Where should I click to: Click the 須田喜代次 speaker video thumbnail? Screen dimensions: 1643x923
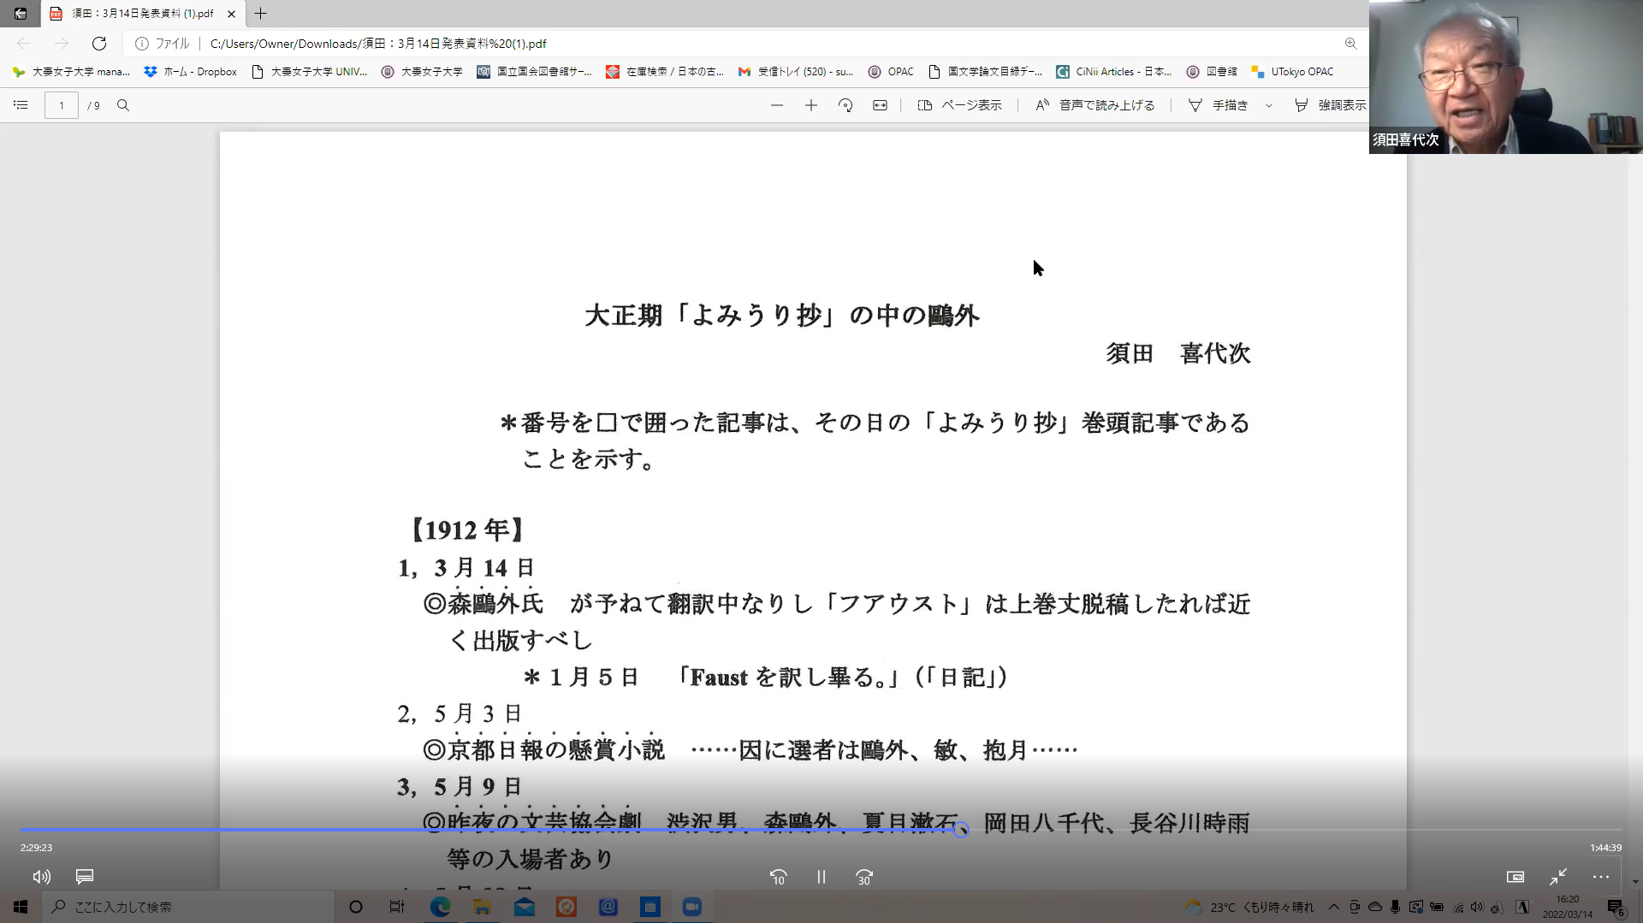click(1506, 77)
